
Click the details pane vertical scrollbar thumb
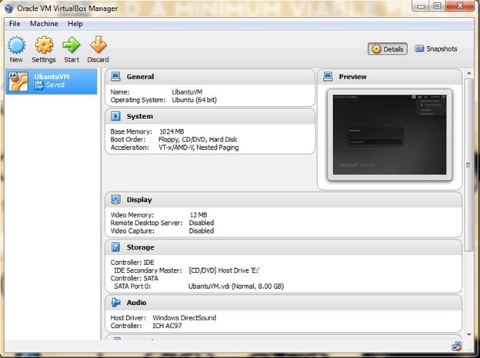[x=468, y=164]
